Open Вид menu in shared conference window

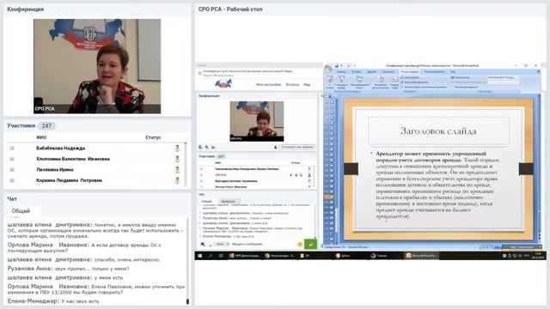307,84
